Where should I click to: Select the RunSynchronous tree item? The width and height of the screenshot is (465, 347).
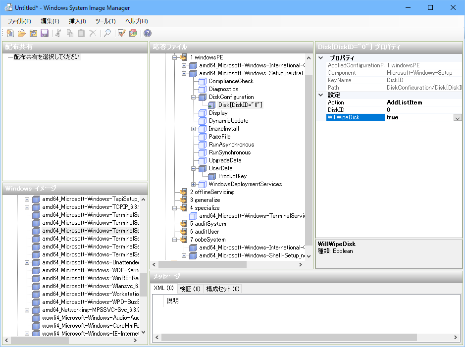(x=230, y=152)
